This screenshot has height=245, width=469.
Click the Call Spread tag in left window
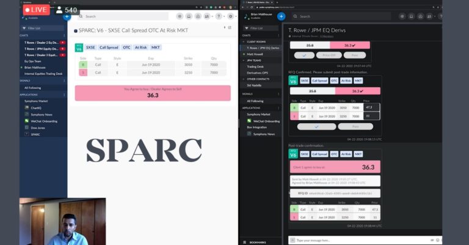(109, 48)
